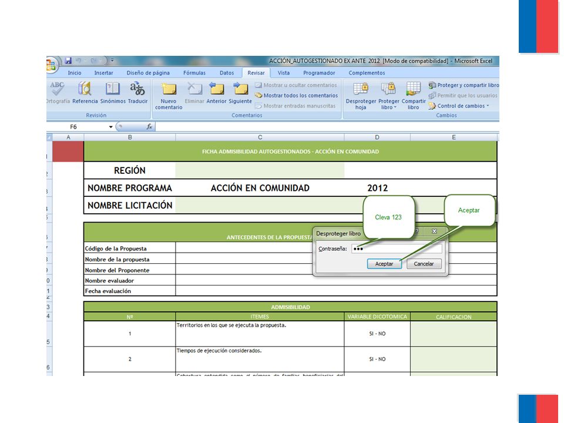Select column D header
The width and height of the screenshot is (564, 423).
point(377,137)
